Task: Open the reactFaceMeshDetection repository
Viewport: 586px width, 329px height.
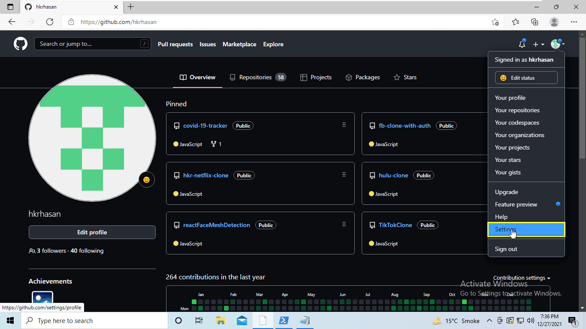Action: 217,225
